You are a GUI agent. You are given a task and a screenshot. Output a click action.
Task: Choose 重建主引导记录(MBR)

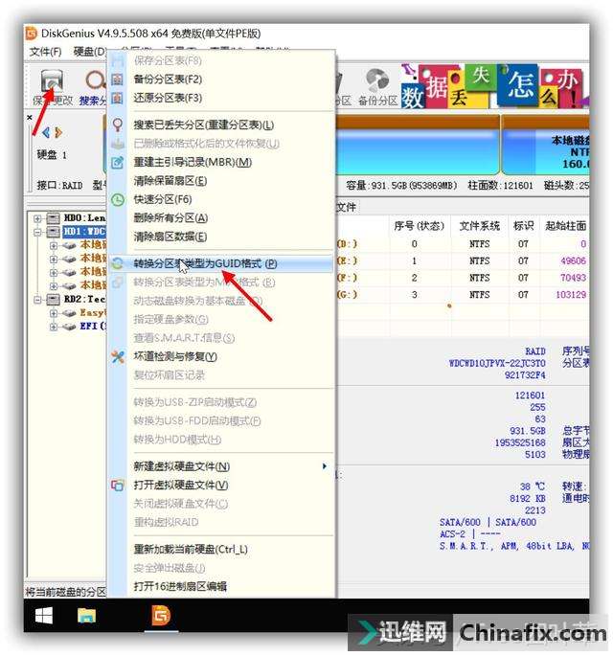click(x=193, y=162)
